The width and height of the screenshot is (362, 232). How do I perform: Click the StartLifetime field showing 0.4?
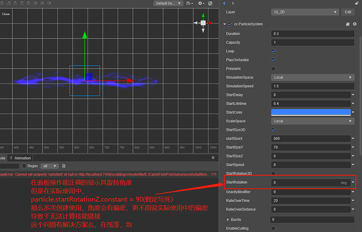tap(311, 103)
